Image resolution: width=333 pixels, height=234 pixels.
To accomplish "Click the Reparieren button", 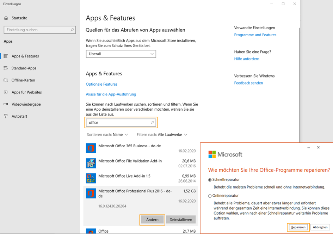I will (x=298, y=227).
